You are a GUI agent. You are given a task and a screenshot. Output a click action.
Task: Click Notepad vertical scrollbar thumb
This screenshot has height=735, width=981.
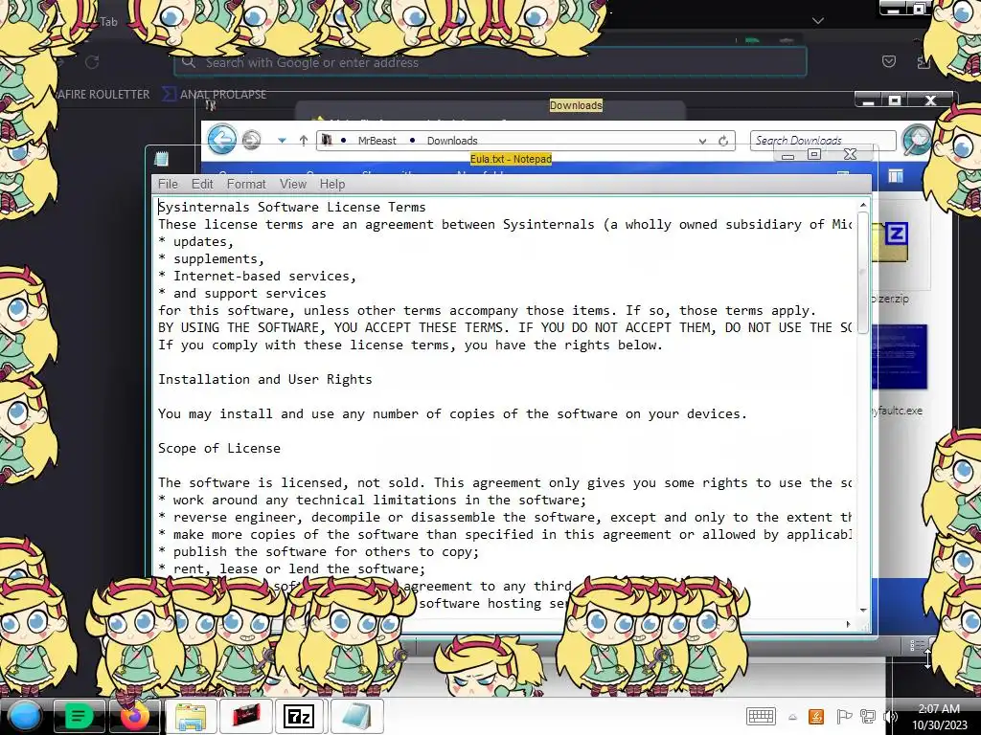click(x=863, y=273)
